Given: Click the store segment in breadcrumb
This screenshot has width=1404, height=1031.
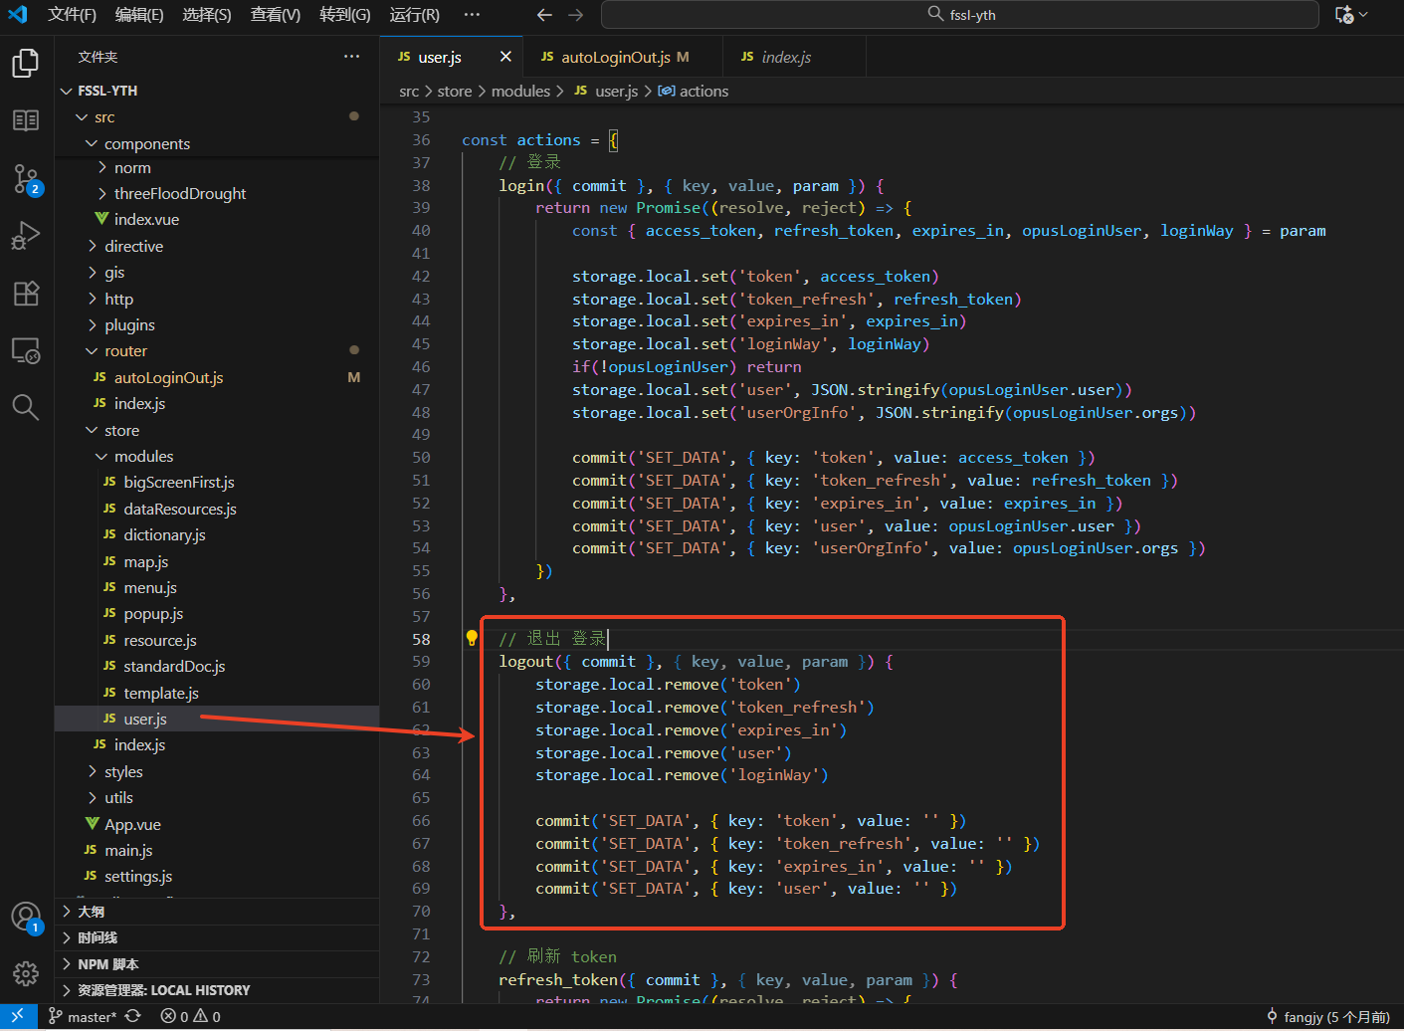Looking at the screenshot, I should pos(455,91).
